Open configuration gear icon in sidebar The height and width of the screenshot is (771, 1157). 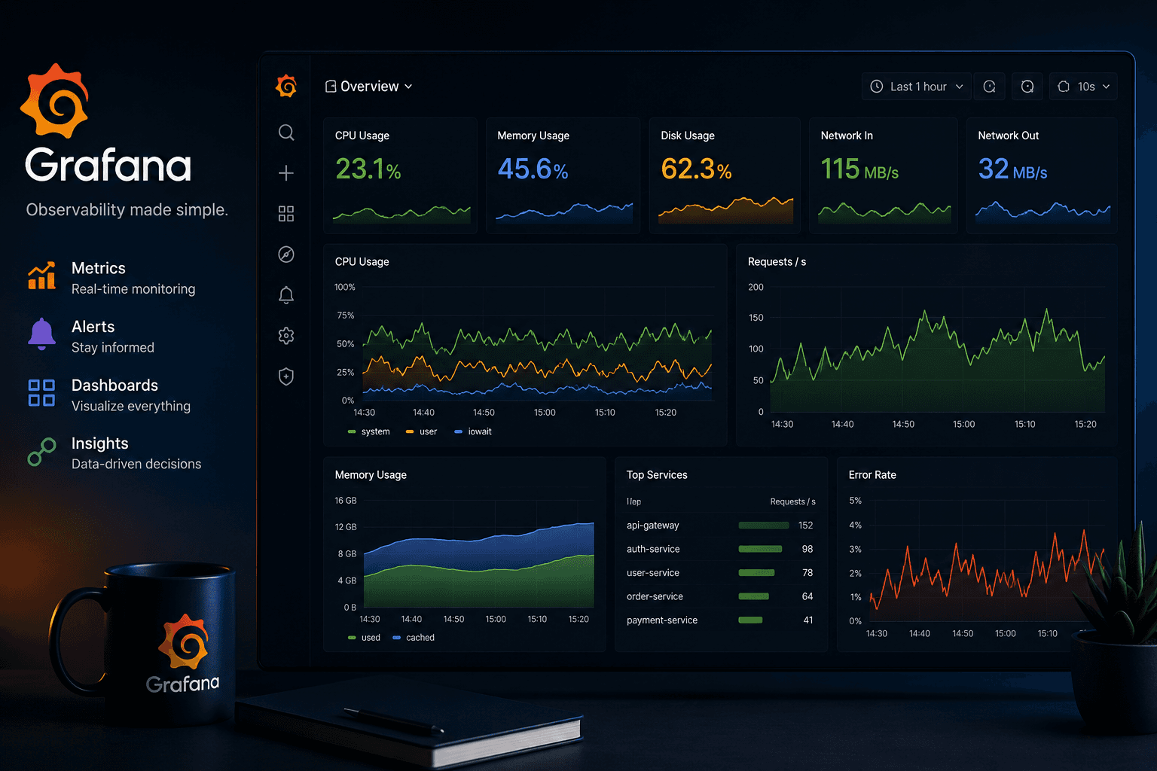tap(286, 336)
